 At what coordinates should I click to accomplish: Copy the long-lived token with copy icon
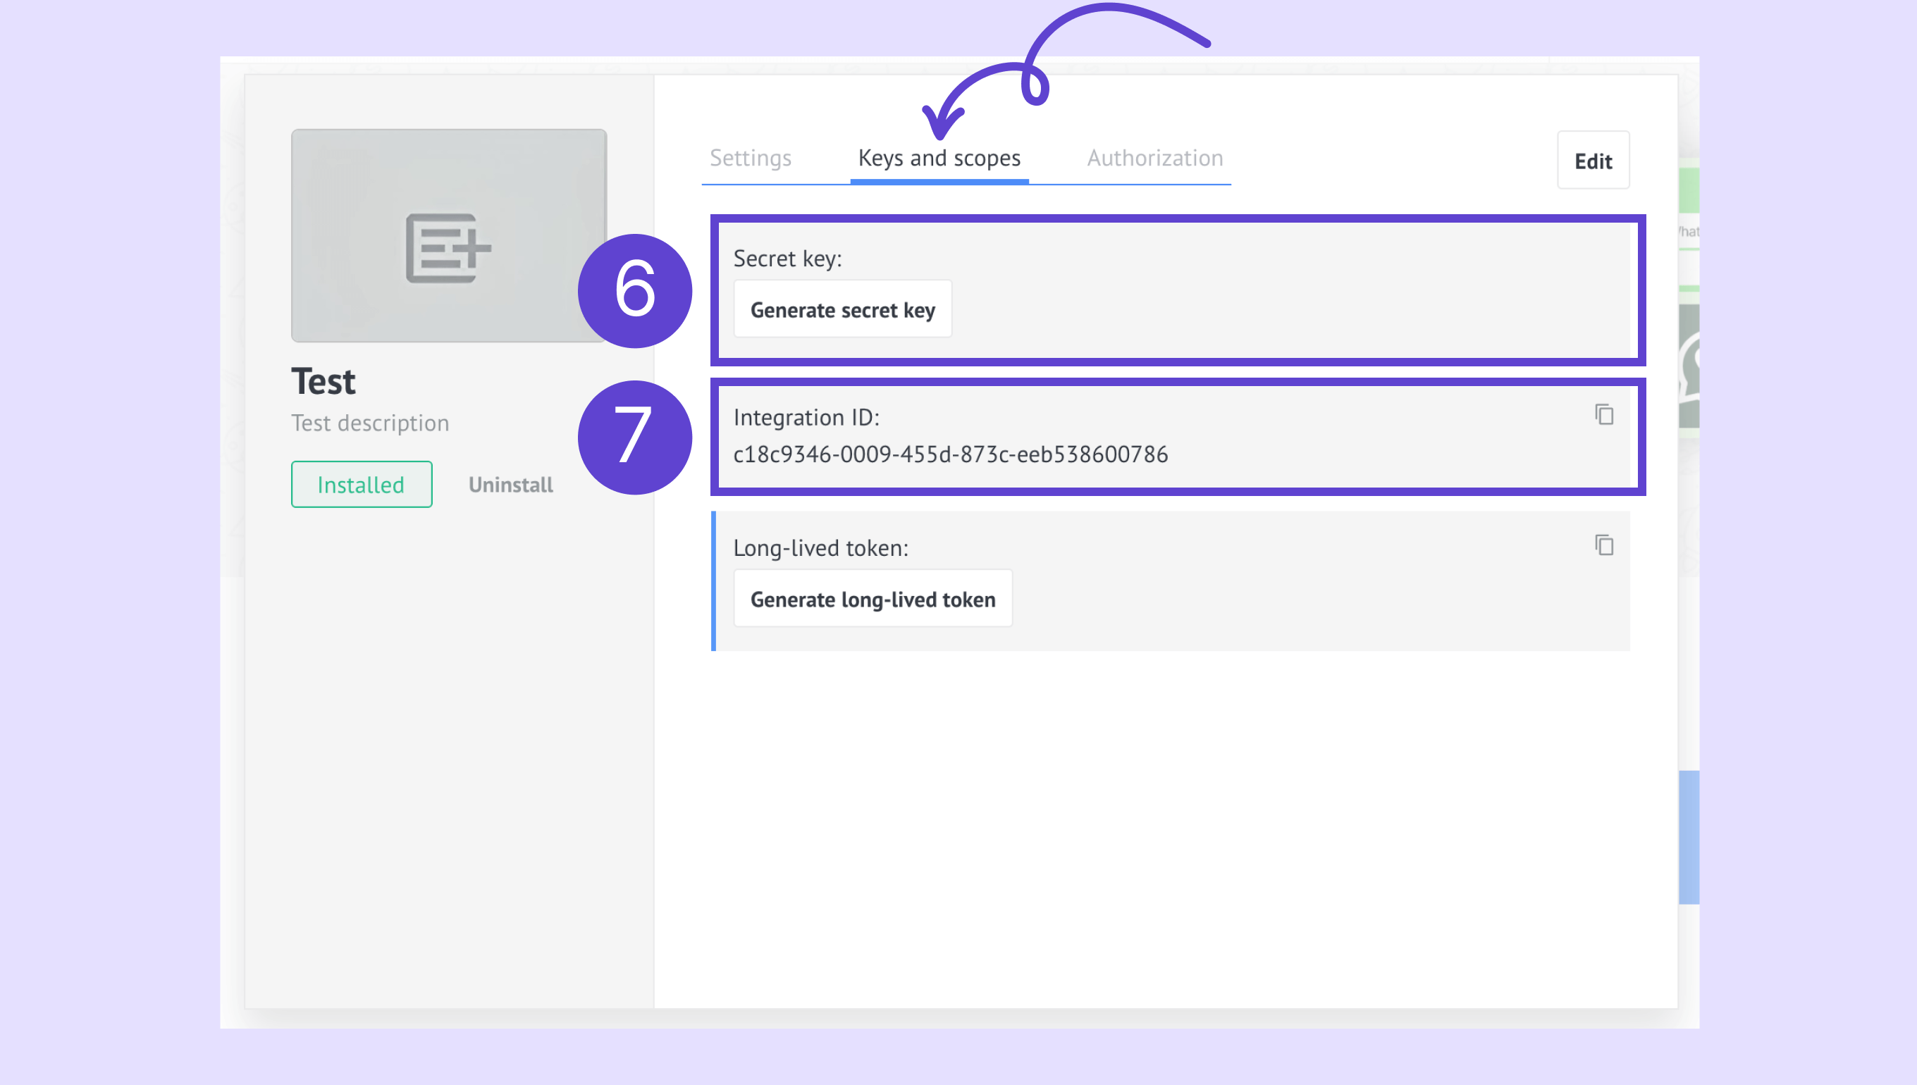tap(1604, 545)
